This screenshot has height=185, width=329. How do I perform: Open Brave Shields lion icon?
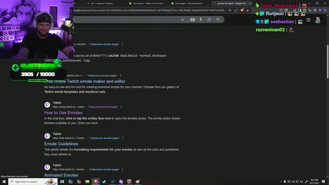coord(242,10)
